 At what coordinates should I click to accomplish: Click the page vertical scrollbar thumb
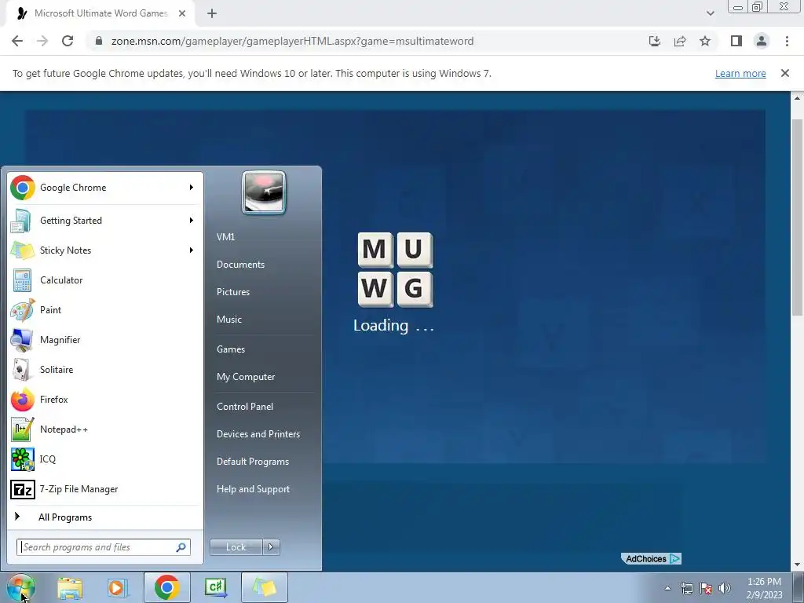pos(798,217)
